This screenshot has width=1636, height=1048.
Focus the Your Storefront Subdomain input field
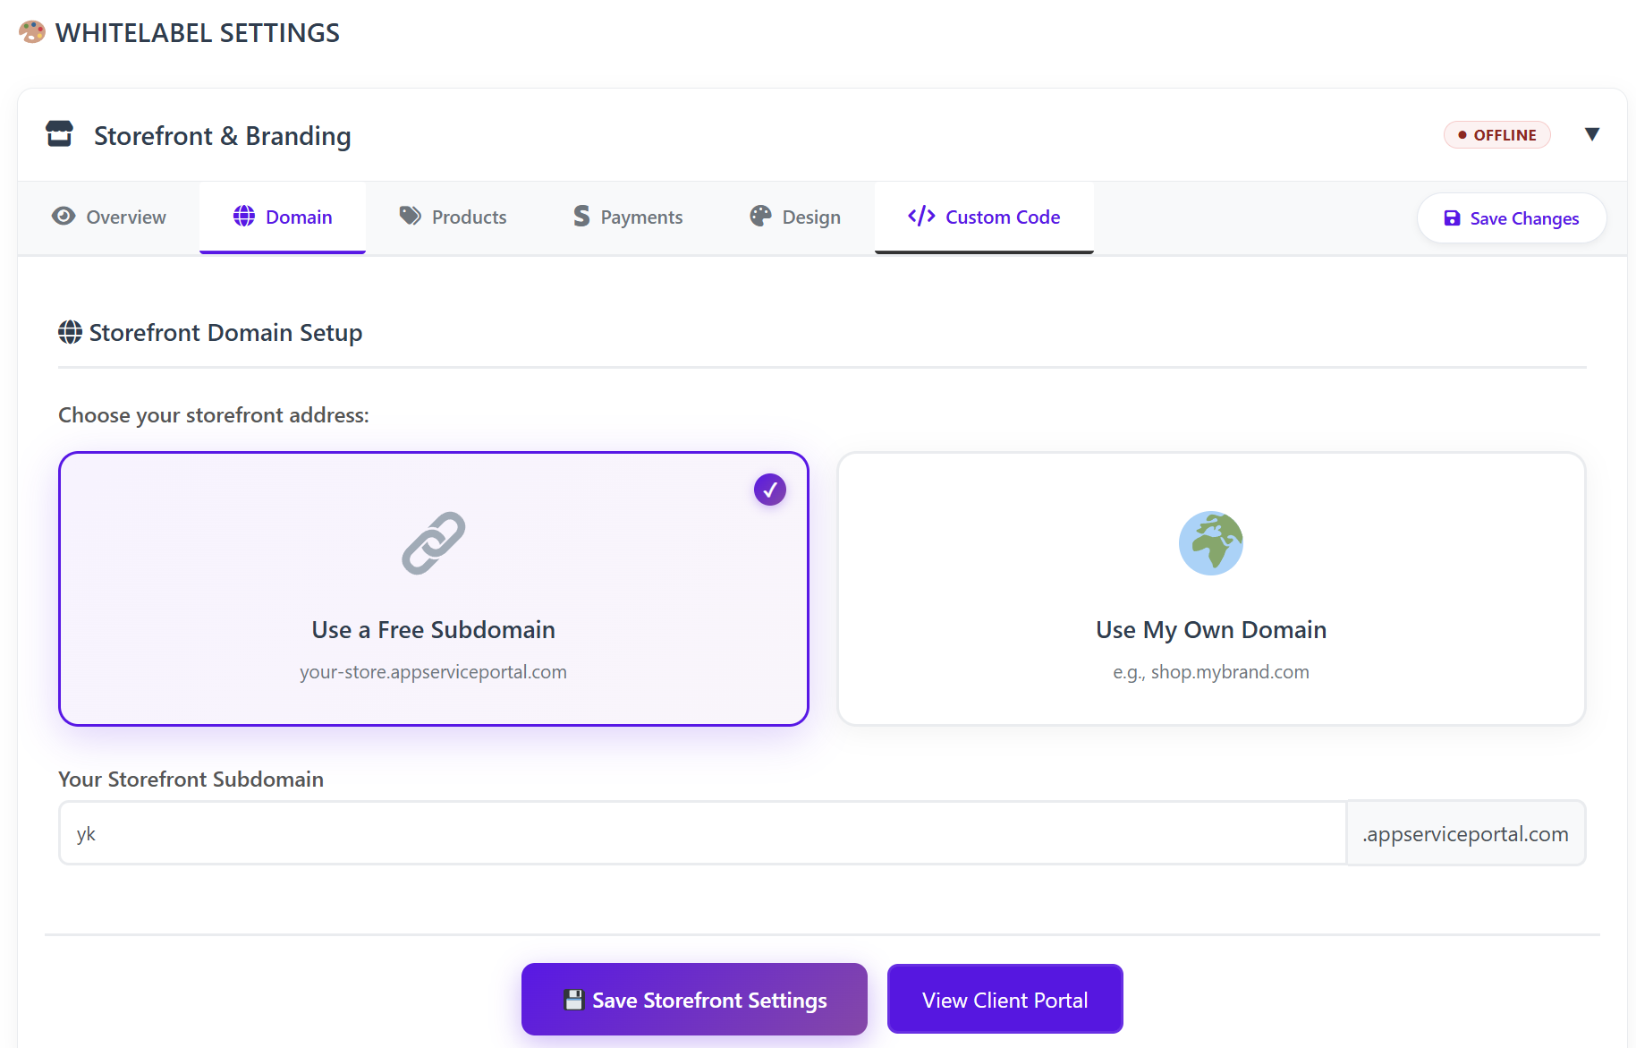(702, 833)
